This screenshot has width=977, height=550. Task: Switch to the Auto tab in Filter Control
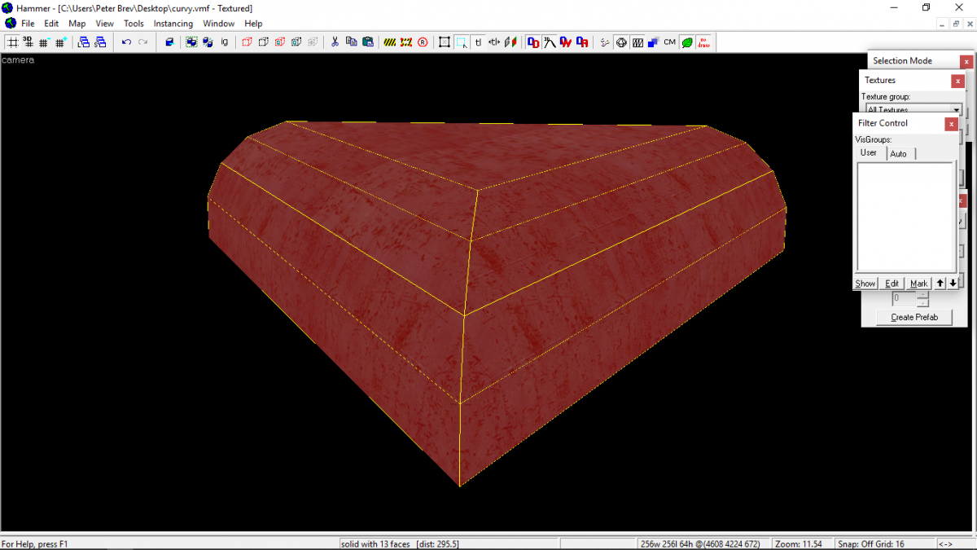900,152
